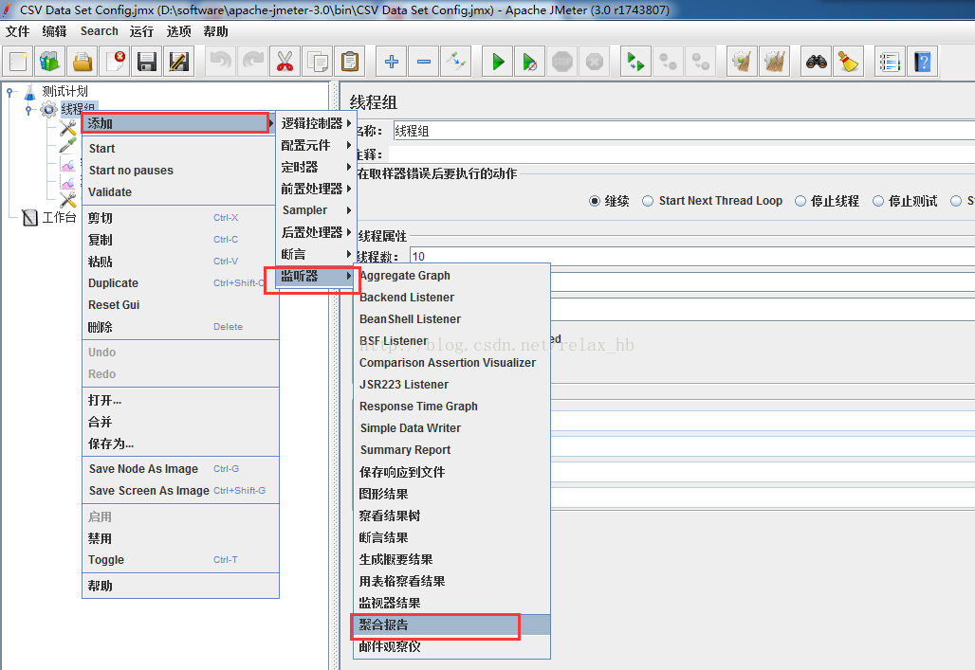The height and width of the screenshot is (670, 975).
Task: Click the 注释 comment field
Action: click(682, 154)
